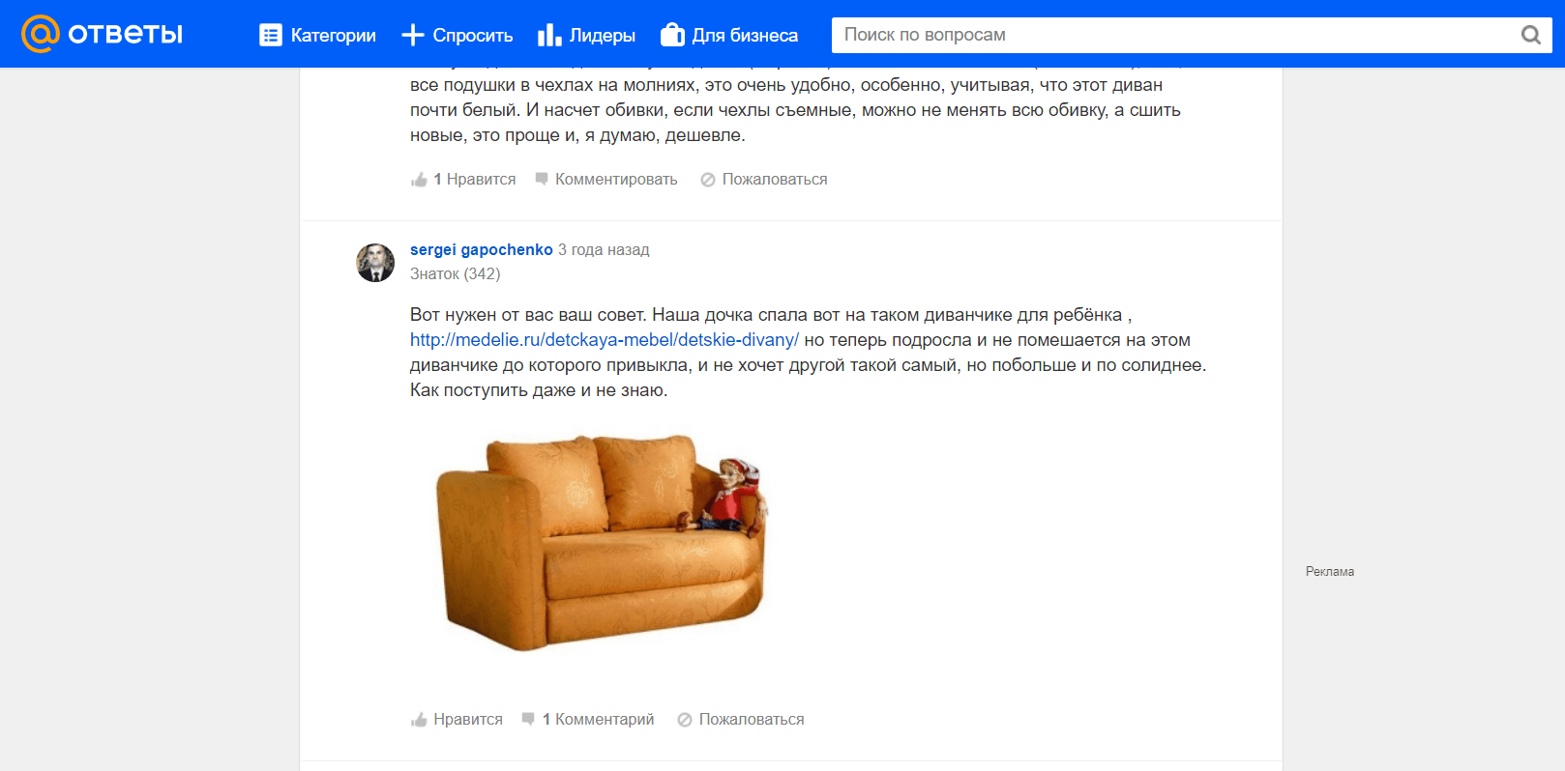Click the Спросить button text

tap(473, 35)
